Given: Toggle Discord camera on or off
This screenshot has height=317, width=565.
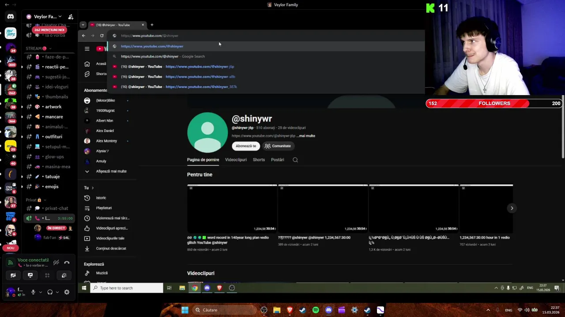Looking at the screenshot, I should pos(13,275).
